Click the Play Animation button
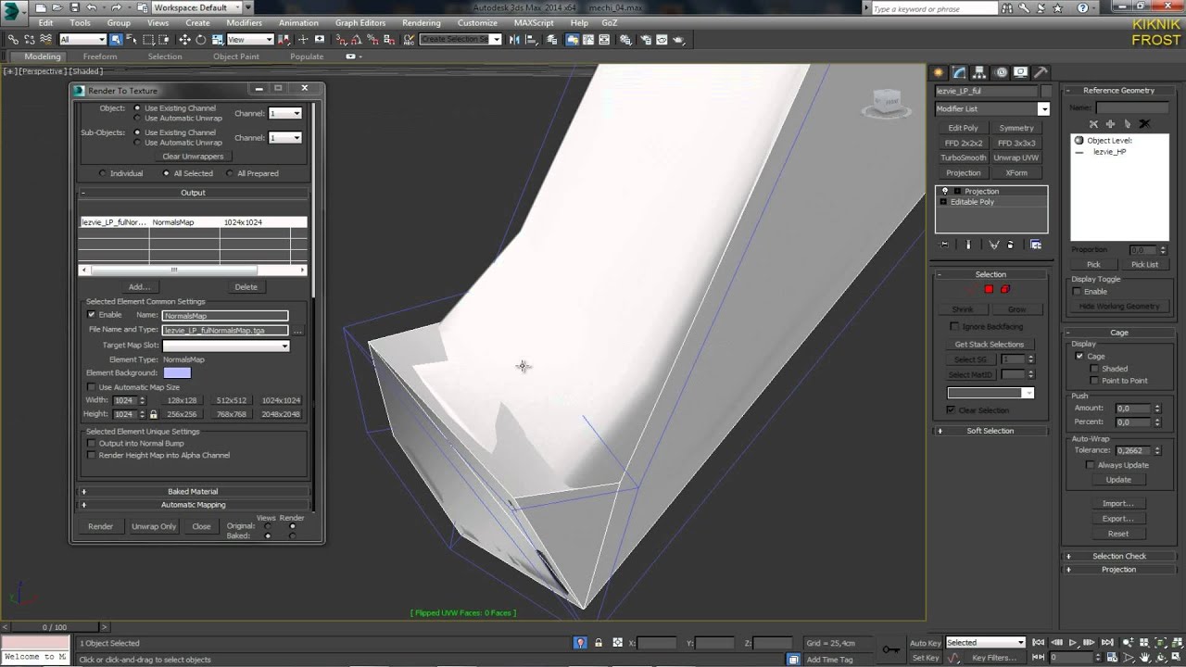Image resolution: width=1186 pixels, height=667 pixels. [1073, 642]
